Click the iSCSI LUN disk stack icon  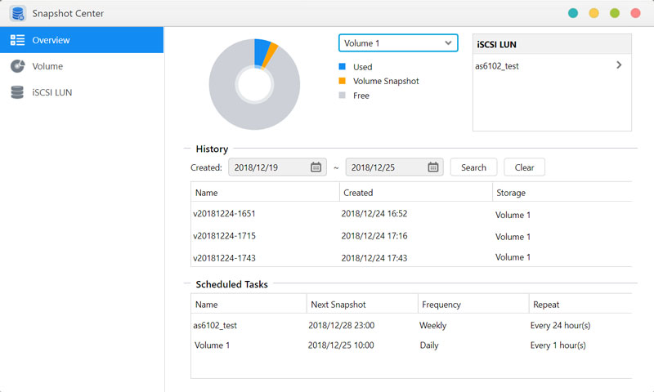[17, 92]
